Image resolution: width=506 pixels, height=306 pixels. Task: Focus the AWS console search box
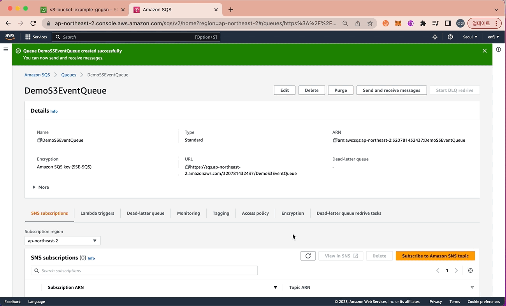(x=136, y=37)
